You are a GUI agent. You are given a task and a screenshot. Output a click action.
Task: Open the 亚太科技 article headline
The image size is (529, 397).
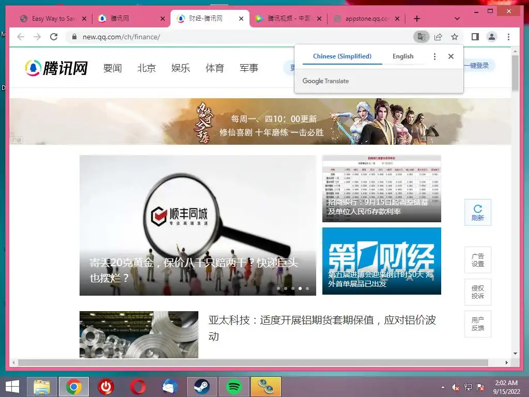pos(322,328)
